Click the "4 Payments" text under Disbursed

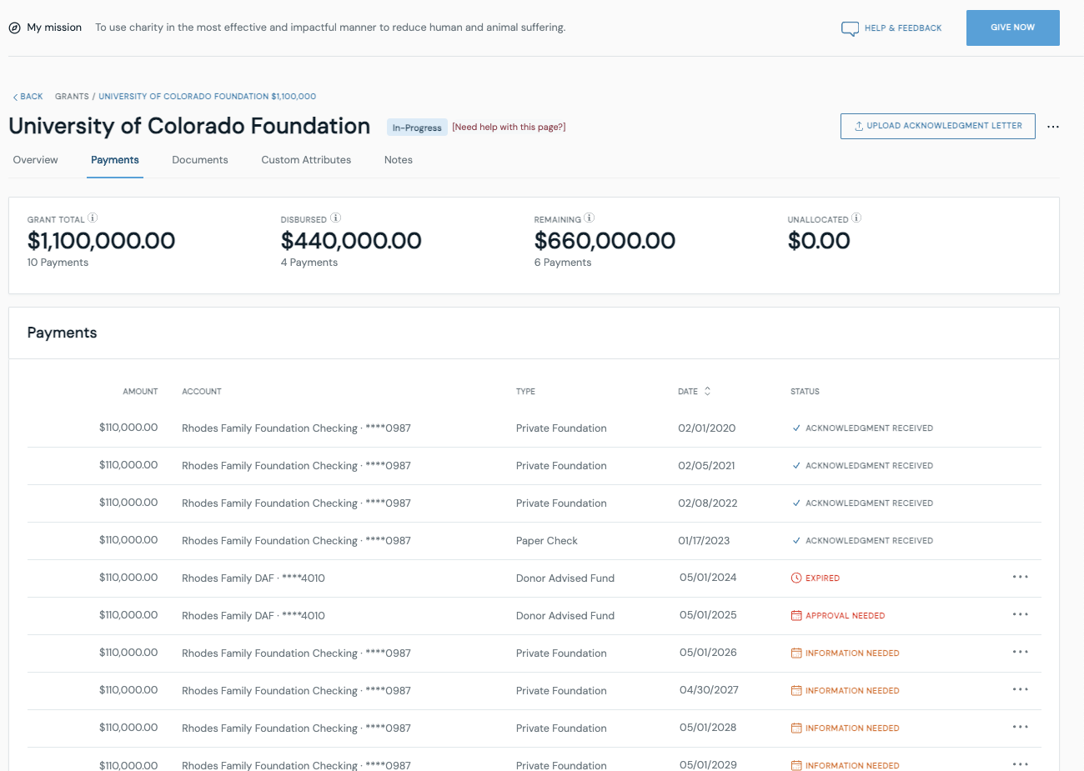pos(309,263)
